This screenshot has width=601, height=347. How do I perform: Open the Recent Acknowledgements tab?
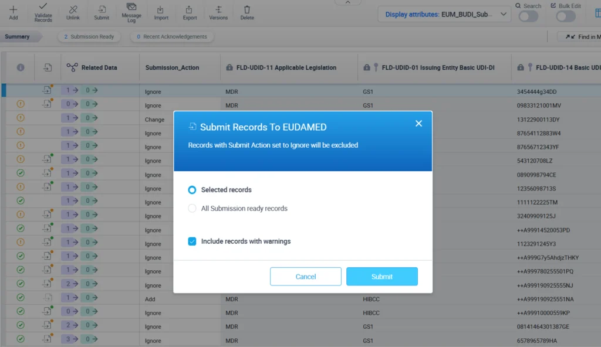click(172, 37)
